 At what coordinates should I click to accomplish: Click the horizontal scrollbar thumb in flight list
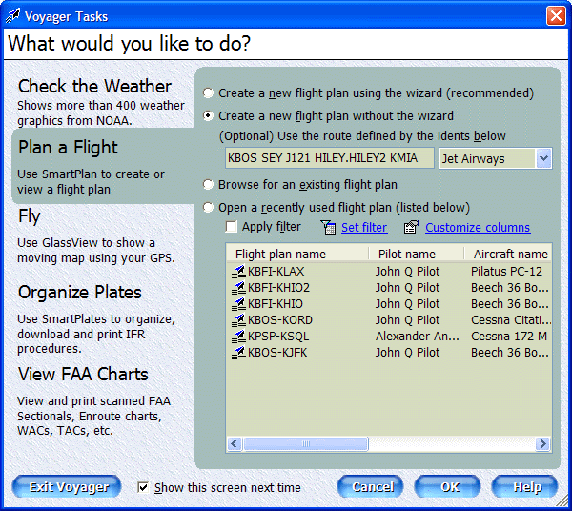point(306,444)
